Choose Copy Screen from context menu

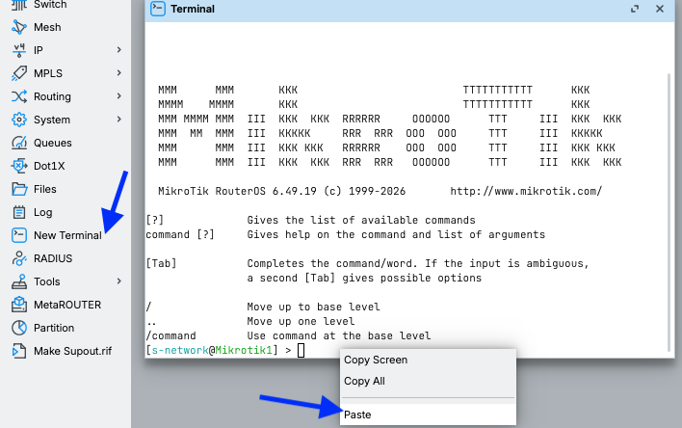(428, 360)
